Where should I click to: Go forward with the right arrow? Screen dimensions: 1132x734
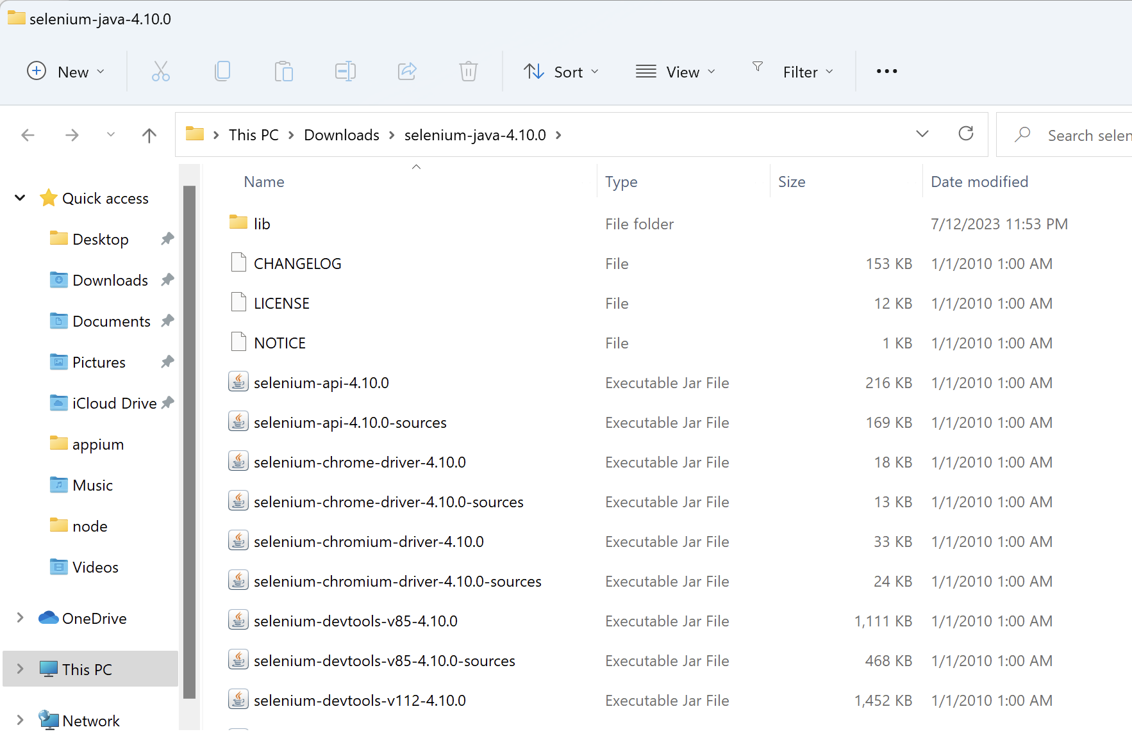tap(72, 135)
